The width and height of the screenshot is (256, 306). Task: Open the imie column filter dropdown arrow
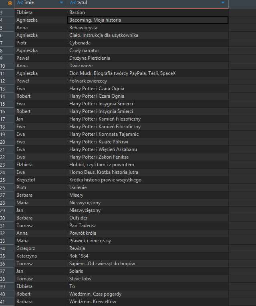(61, 3)
